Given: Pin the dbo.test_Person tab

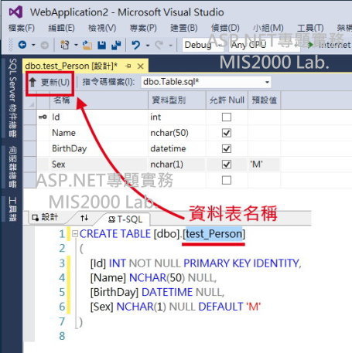Looking at the screenshot, I should [x=128, y=66].
